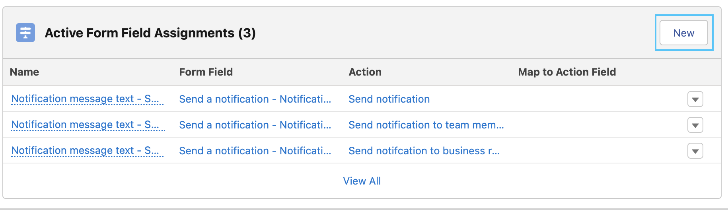Open Form Field link in third row
The width and height of the screenshot is (728, 210).
pyautogui.click(x=255, y=151)
